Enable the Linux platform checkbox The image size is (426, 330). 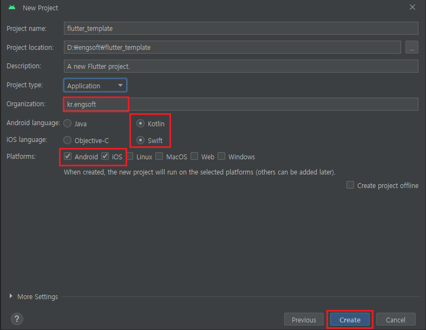130,157
